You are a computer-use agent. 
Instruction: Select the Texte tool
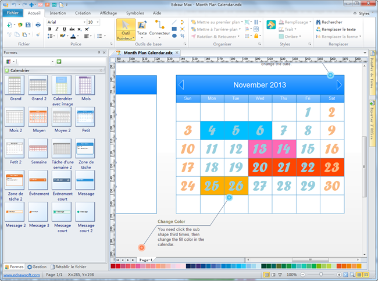(x=142, y=29)
